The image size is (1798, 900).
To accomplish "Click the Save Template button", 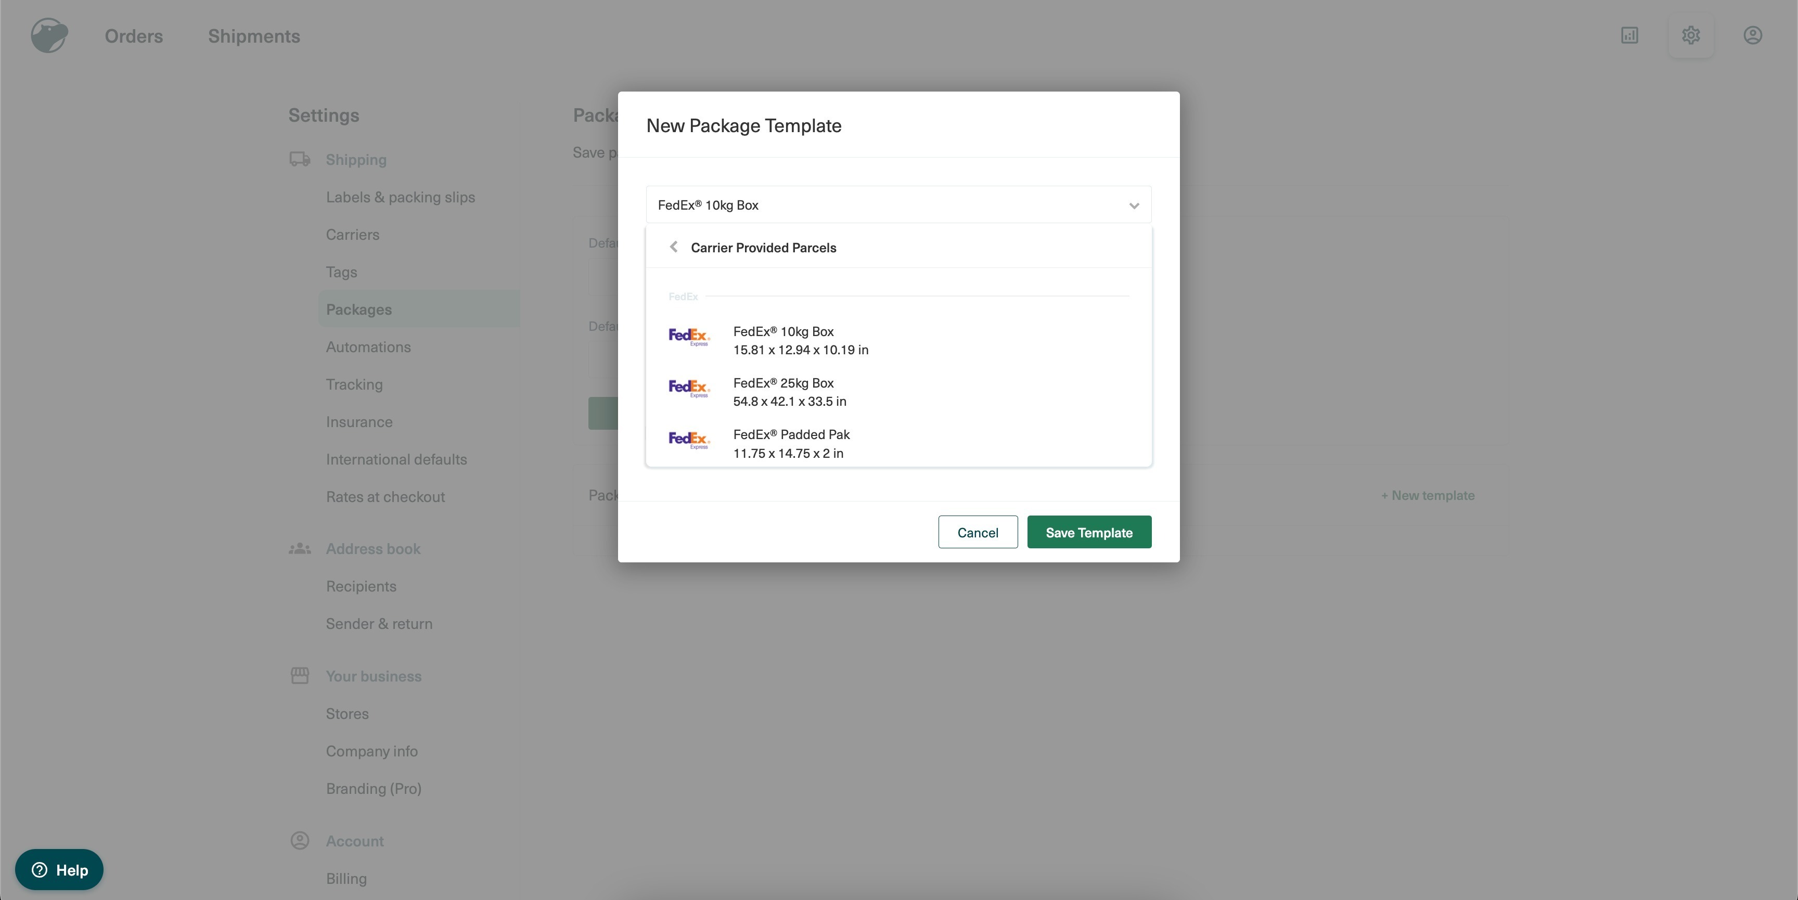I will click(x=1088, y=533).
